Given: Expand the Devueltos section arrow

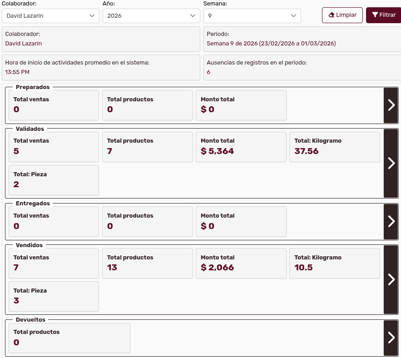Looking at the screenshot, I should [x=391, y=338].
